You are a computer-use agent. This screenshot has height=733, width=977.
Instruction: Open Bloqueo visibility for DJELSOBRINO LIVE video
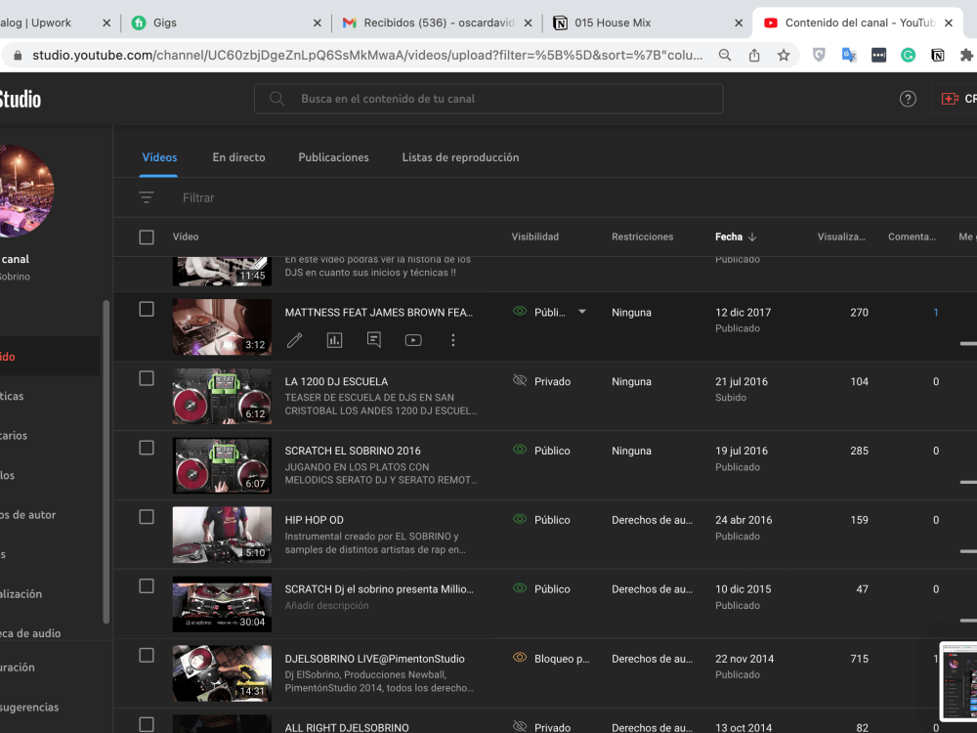click(x=551, y=658)
